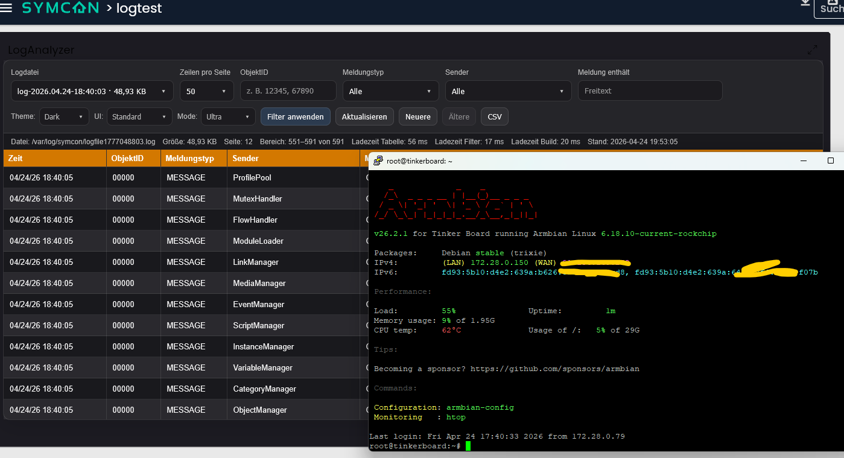The height and width of the screenshot is (458, 844).
Task: Open the Mode dropdown showing Ultra
Action: coord(228,116)
